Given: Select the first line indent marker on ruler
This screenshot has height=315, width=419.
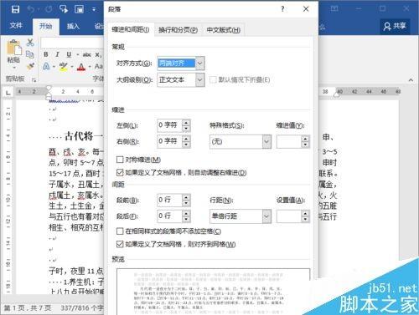Looking at the screenshot, I should click(x=49, y=89).
